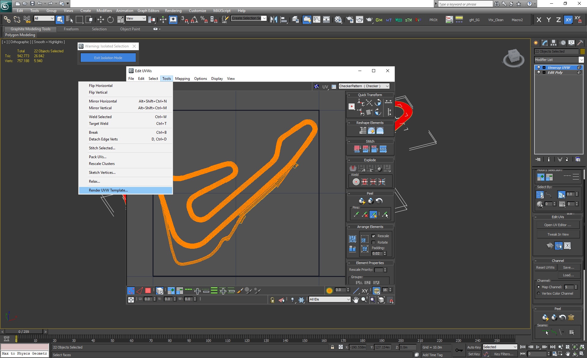Click the Select and Rotate tool icon
The width and height of the screenshot is (587, 358).
pos(110,20)
